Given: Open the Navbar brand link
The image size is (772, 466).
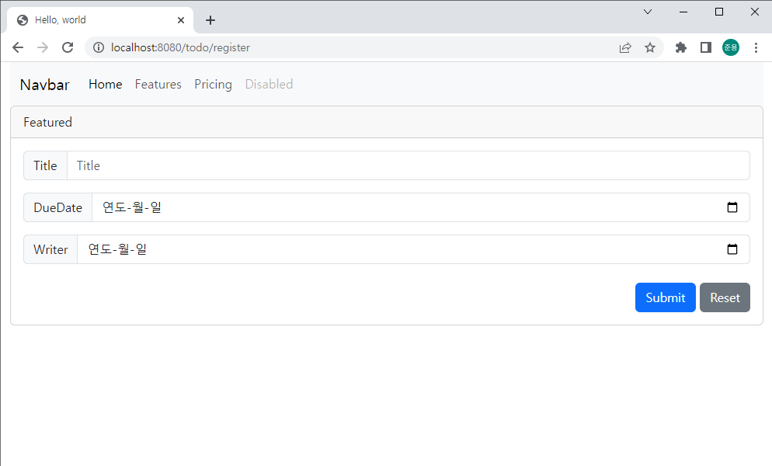Looking at the screenshot, I should click(45, 85).
